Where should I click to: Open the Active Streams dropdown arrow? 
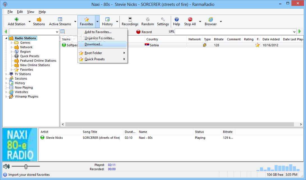point(75,22)
